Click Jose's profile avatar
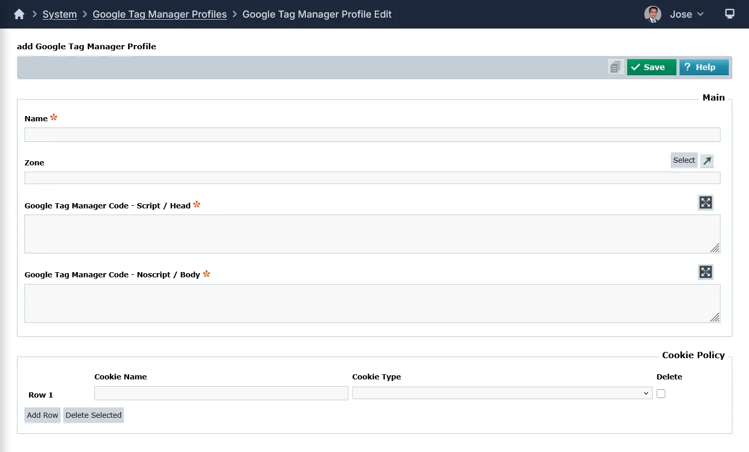 pos(653,15)
